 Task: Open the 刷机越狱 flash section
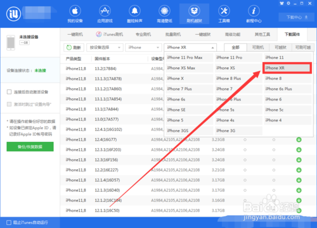click(x=194, y=14)
